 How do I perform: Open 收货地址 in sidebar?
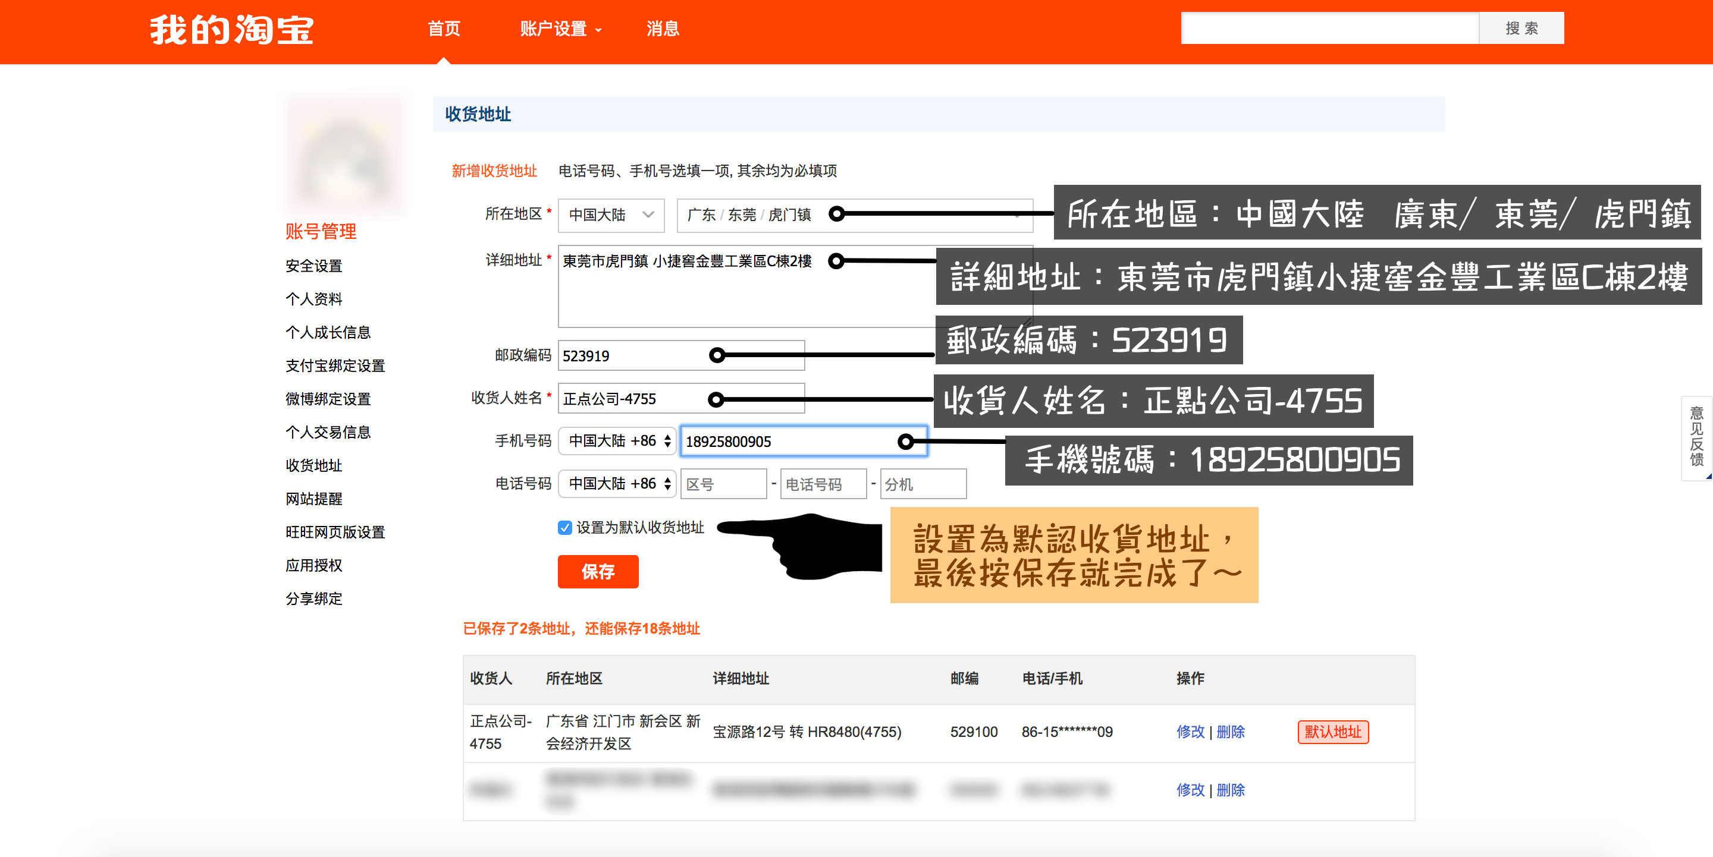[x=313, y=465]
